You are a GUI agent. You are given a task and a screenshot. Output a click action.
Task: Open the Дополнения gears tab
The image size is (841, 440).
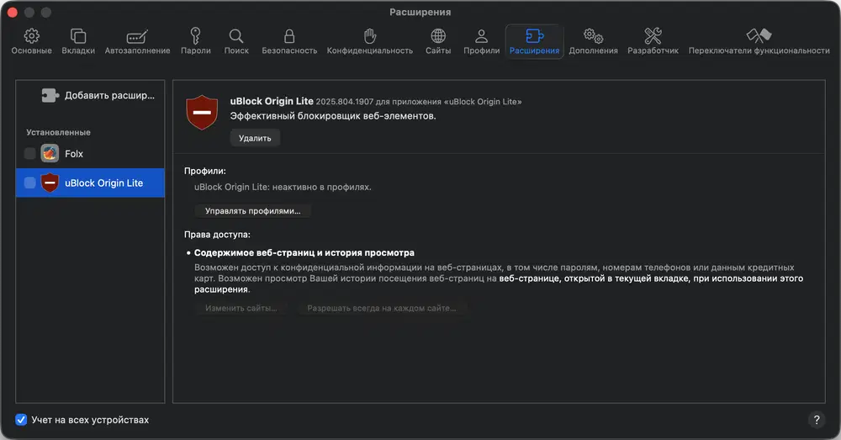593,41
